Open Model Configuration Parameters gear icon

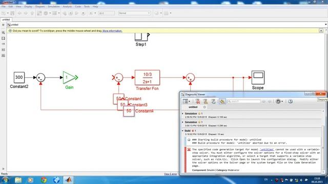(x=46, y=13)
